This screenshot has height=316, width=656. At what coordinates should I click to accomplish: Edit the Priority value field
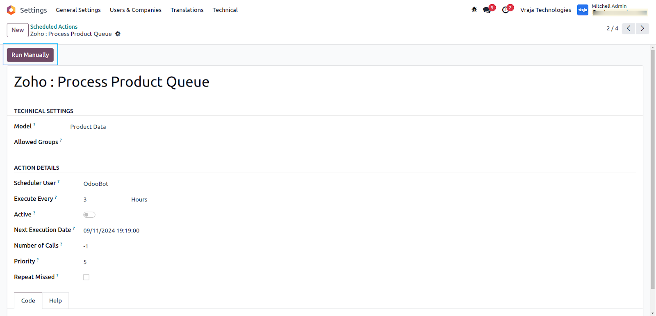click(85, 262)
